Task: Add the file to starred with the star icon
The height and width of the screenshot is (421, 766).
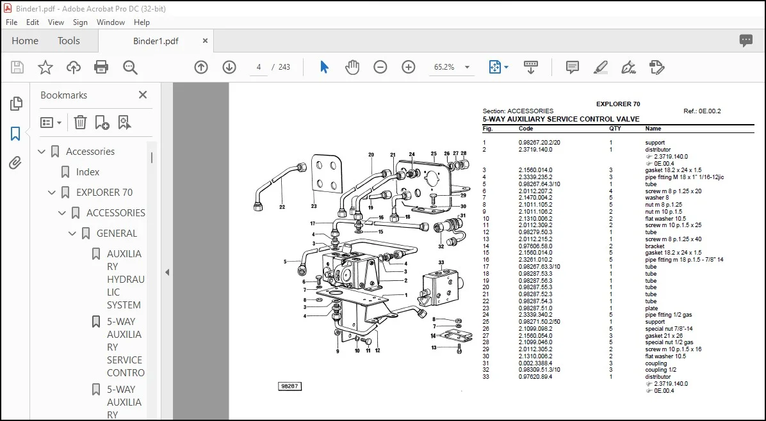Action: pos(45,67)
